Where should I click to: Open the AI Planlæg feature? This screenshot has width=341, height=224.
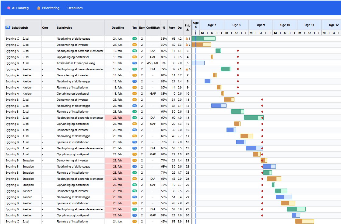click(x=20, y=8)
